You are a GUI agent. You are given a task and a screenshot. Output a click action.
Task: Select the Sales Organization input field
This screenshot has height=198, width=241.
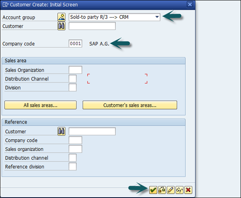76,70
